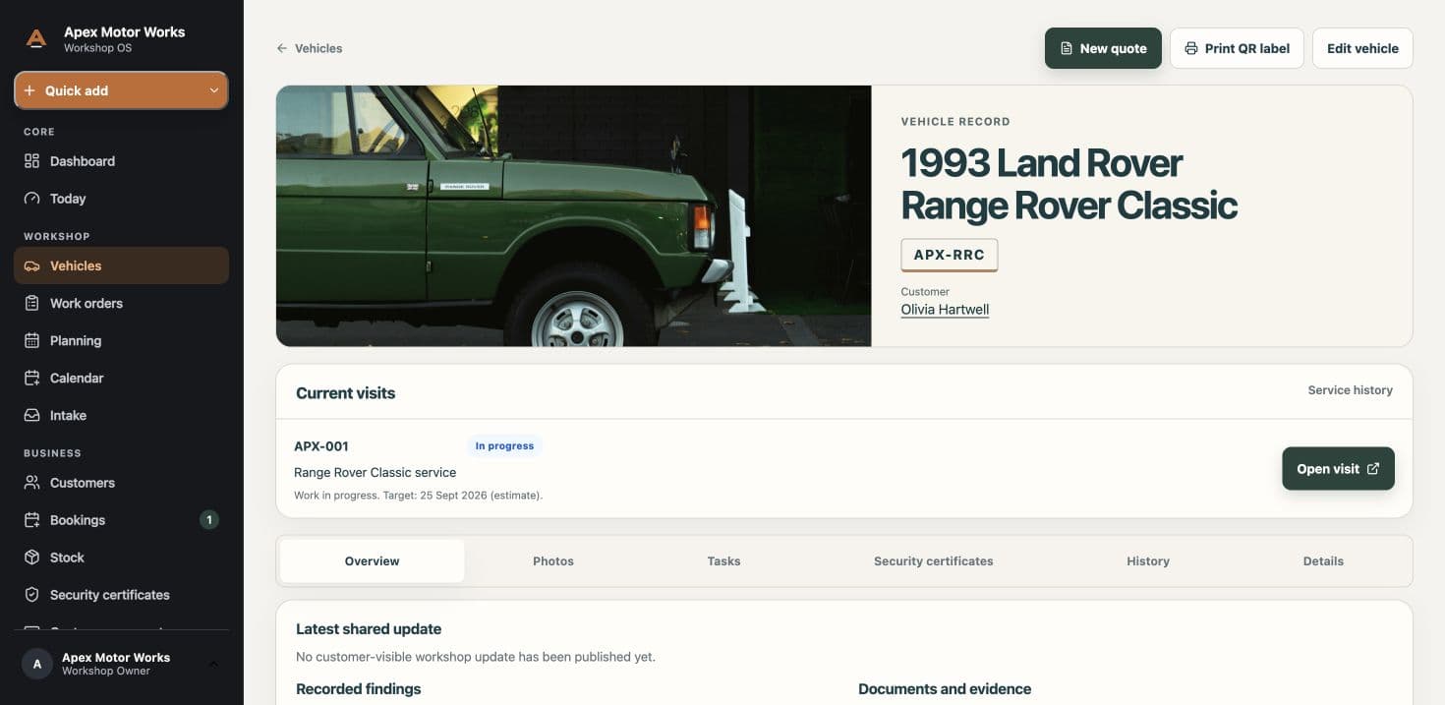Select the Overview tab

click(x=372, y=561)
